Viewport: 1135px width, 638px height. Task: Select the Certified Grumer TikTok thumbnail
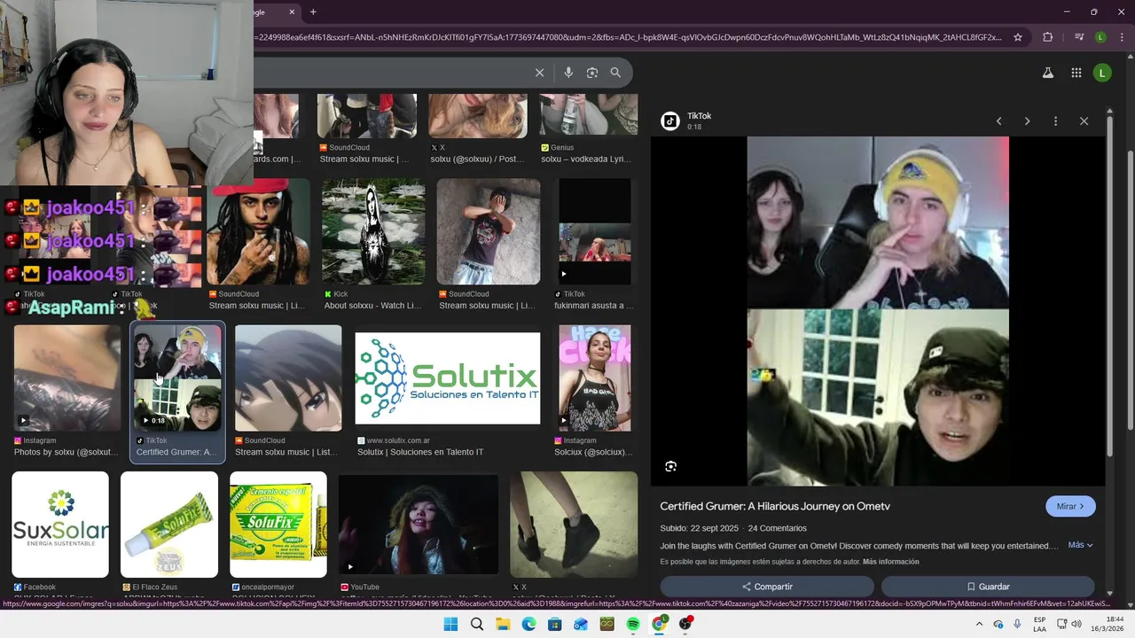pos(177,378)
